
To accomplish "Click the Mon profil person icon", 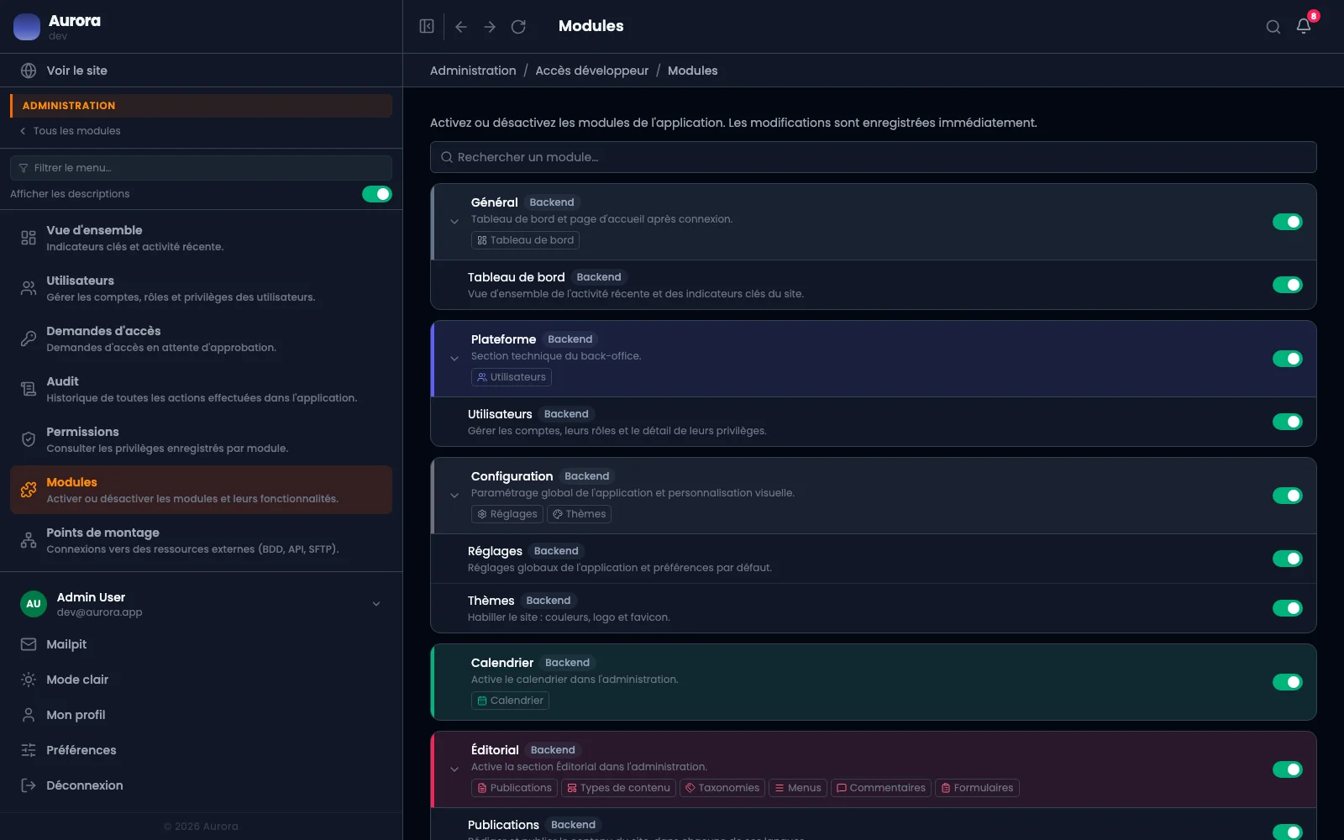I will pyautogui.click(x=29, y=715).
